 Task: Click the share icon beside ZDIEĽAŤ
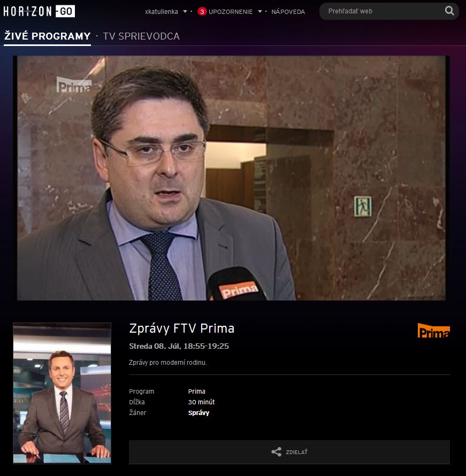click(x=276, y=452)
